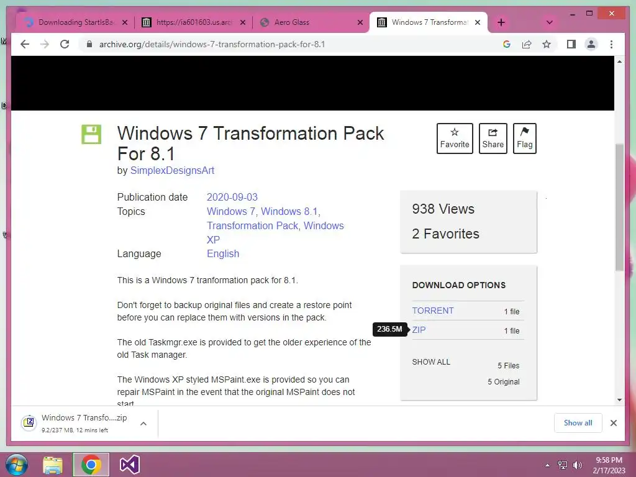Expand download item options chevron
Viewport: 636px width, 477px height.
point(143,424)
